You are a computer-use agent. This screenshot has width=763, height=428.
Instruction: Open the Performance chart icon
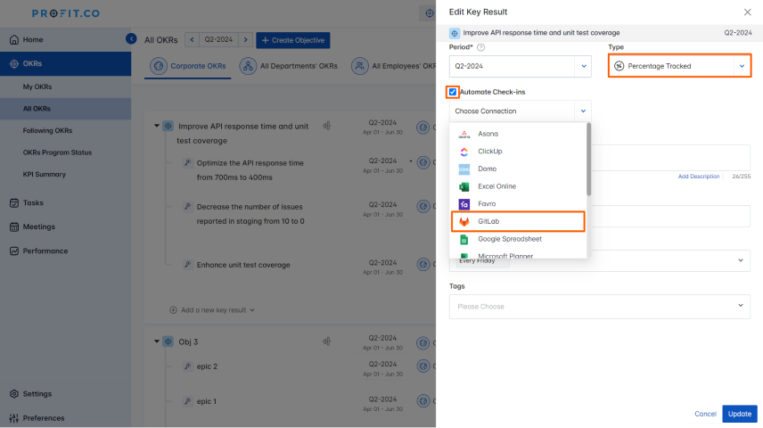(x=14, y=251)
